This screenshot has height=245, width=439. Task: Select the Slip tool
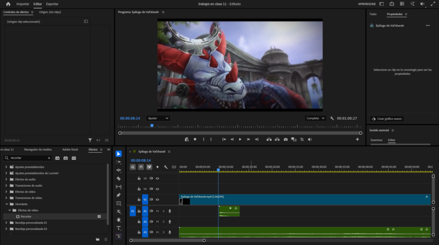(x=118, y=187)
